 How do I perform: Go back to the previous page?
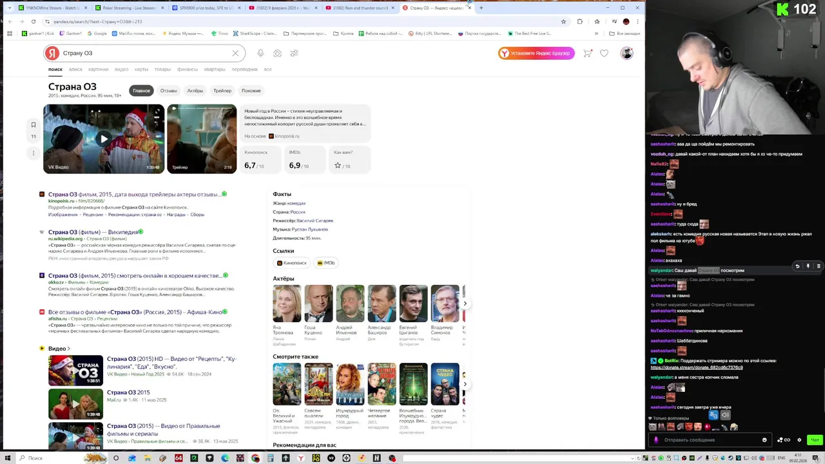coord(10,21)
